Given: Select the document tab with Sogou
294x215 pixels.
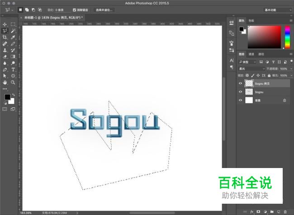Looking at the screenshot, I should click(x=53, y=18).
